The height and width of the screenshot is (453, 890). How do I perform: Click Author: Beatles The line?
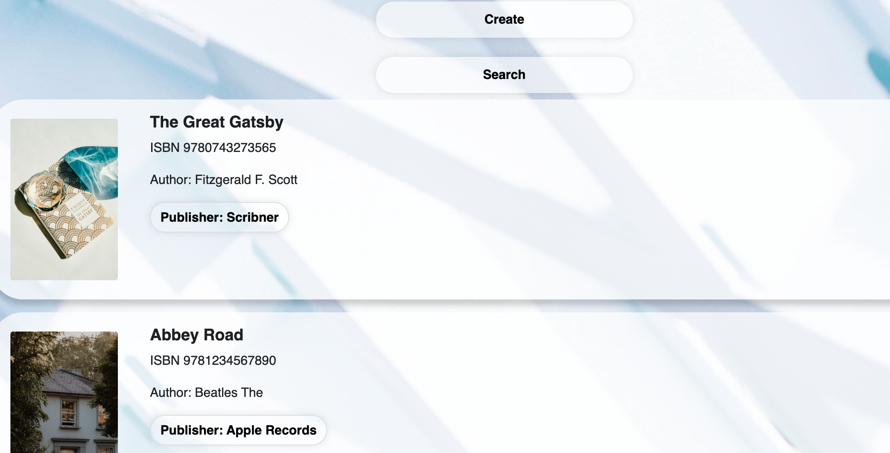point(206,393)
